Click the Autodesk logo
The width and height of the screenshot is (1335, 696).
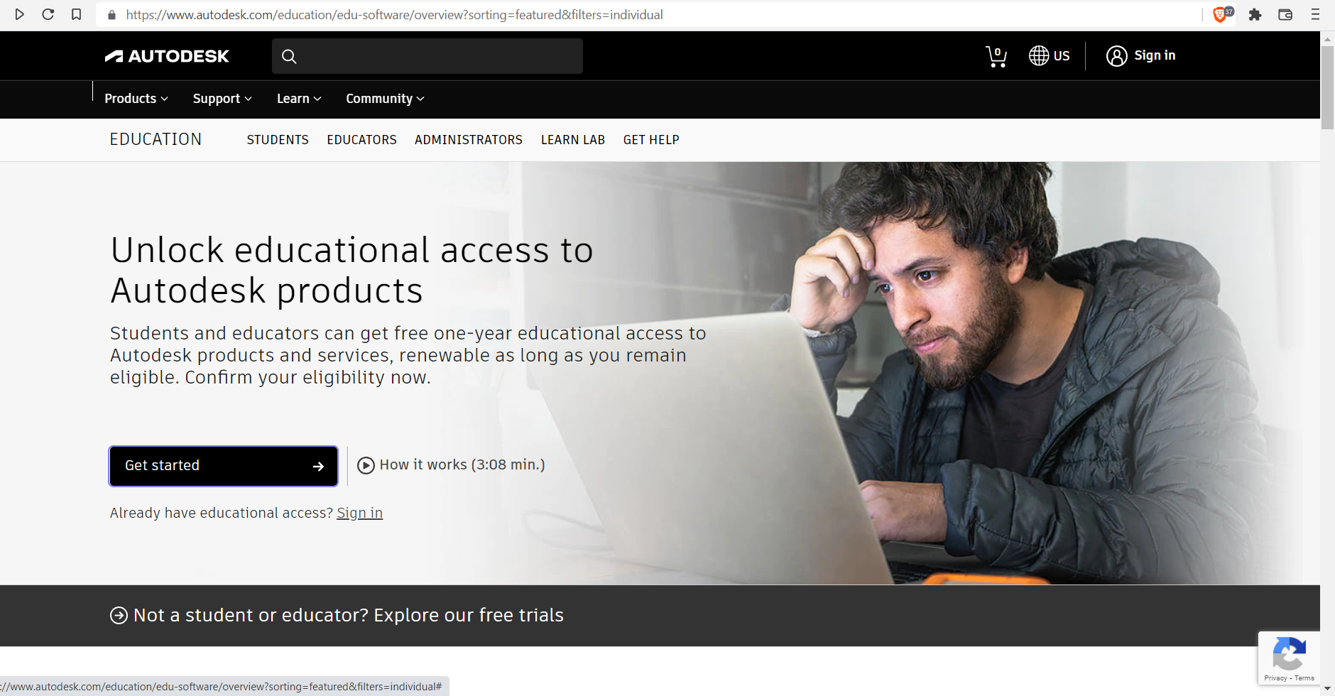(x=167, y=56)
